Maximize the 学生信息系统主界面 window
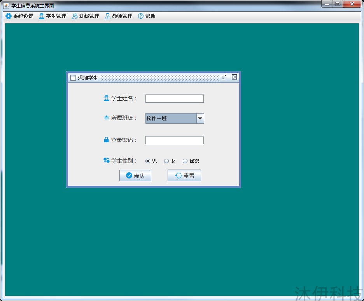This screenshot has height=301, width=364. [338, 4]
